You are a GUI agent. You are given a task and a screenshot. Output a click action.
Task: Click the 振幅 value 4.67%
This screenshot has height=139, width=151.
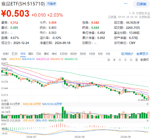pyautogui.click(x=14, y=38)
